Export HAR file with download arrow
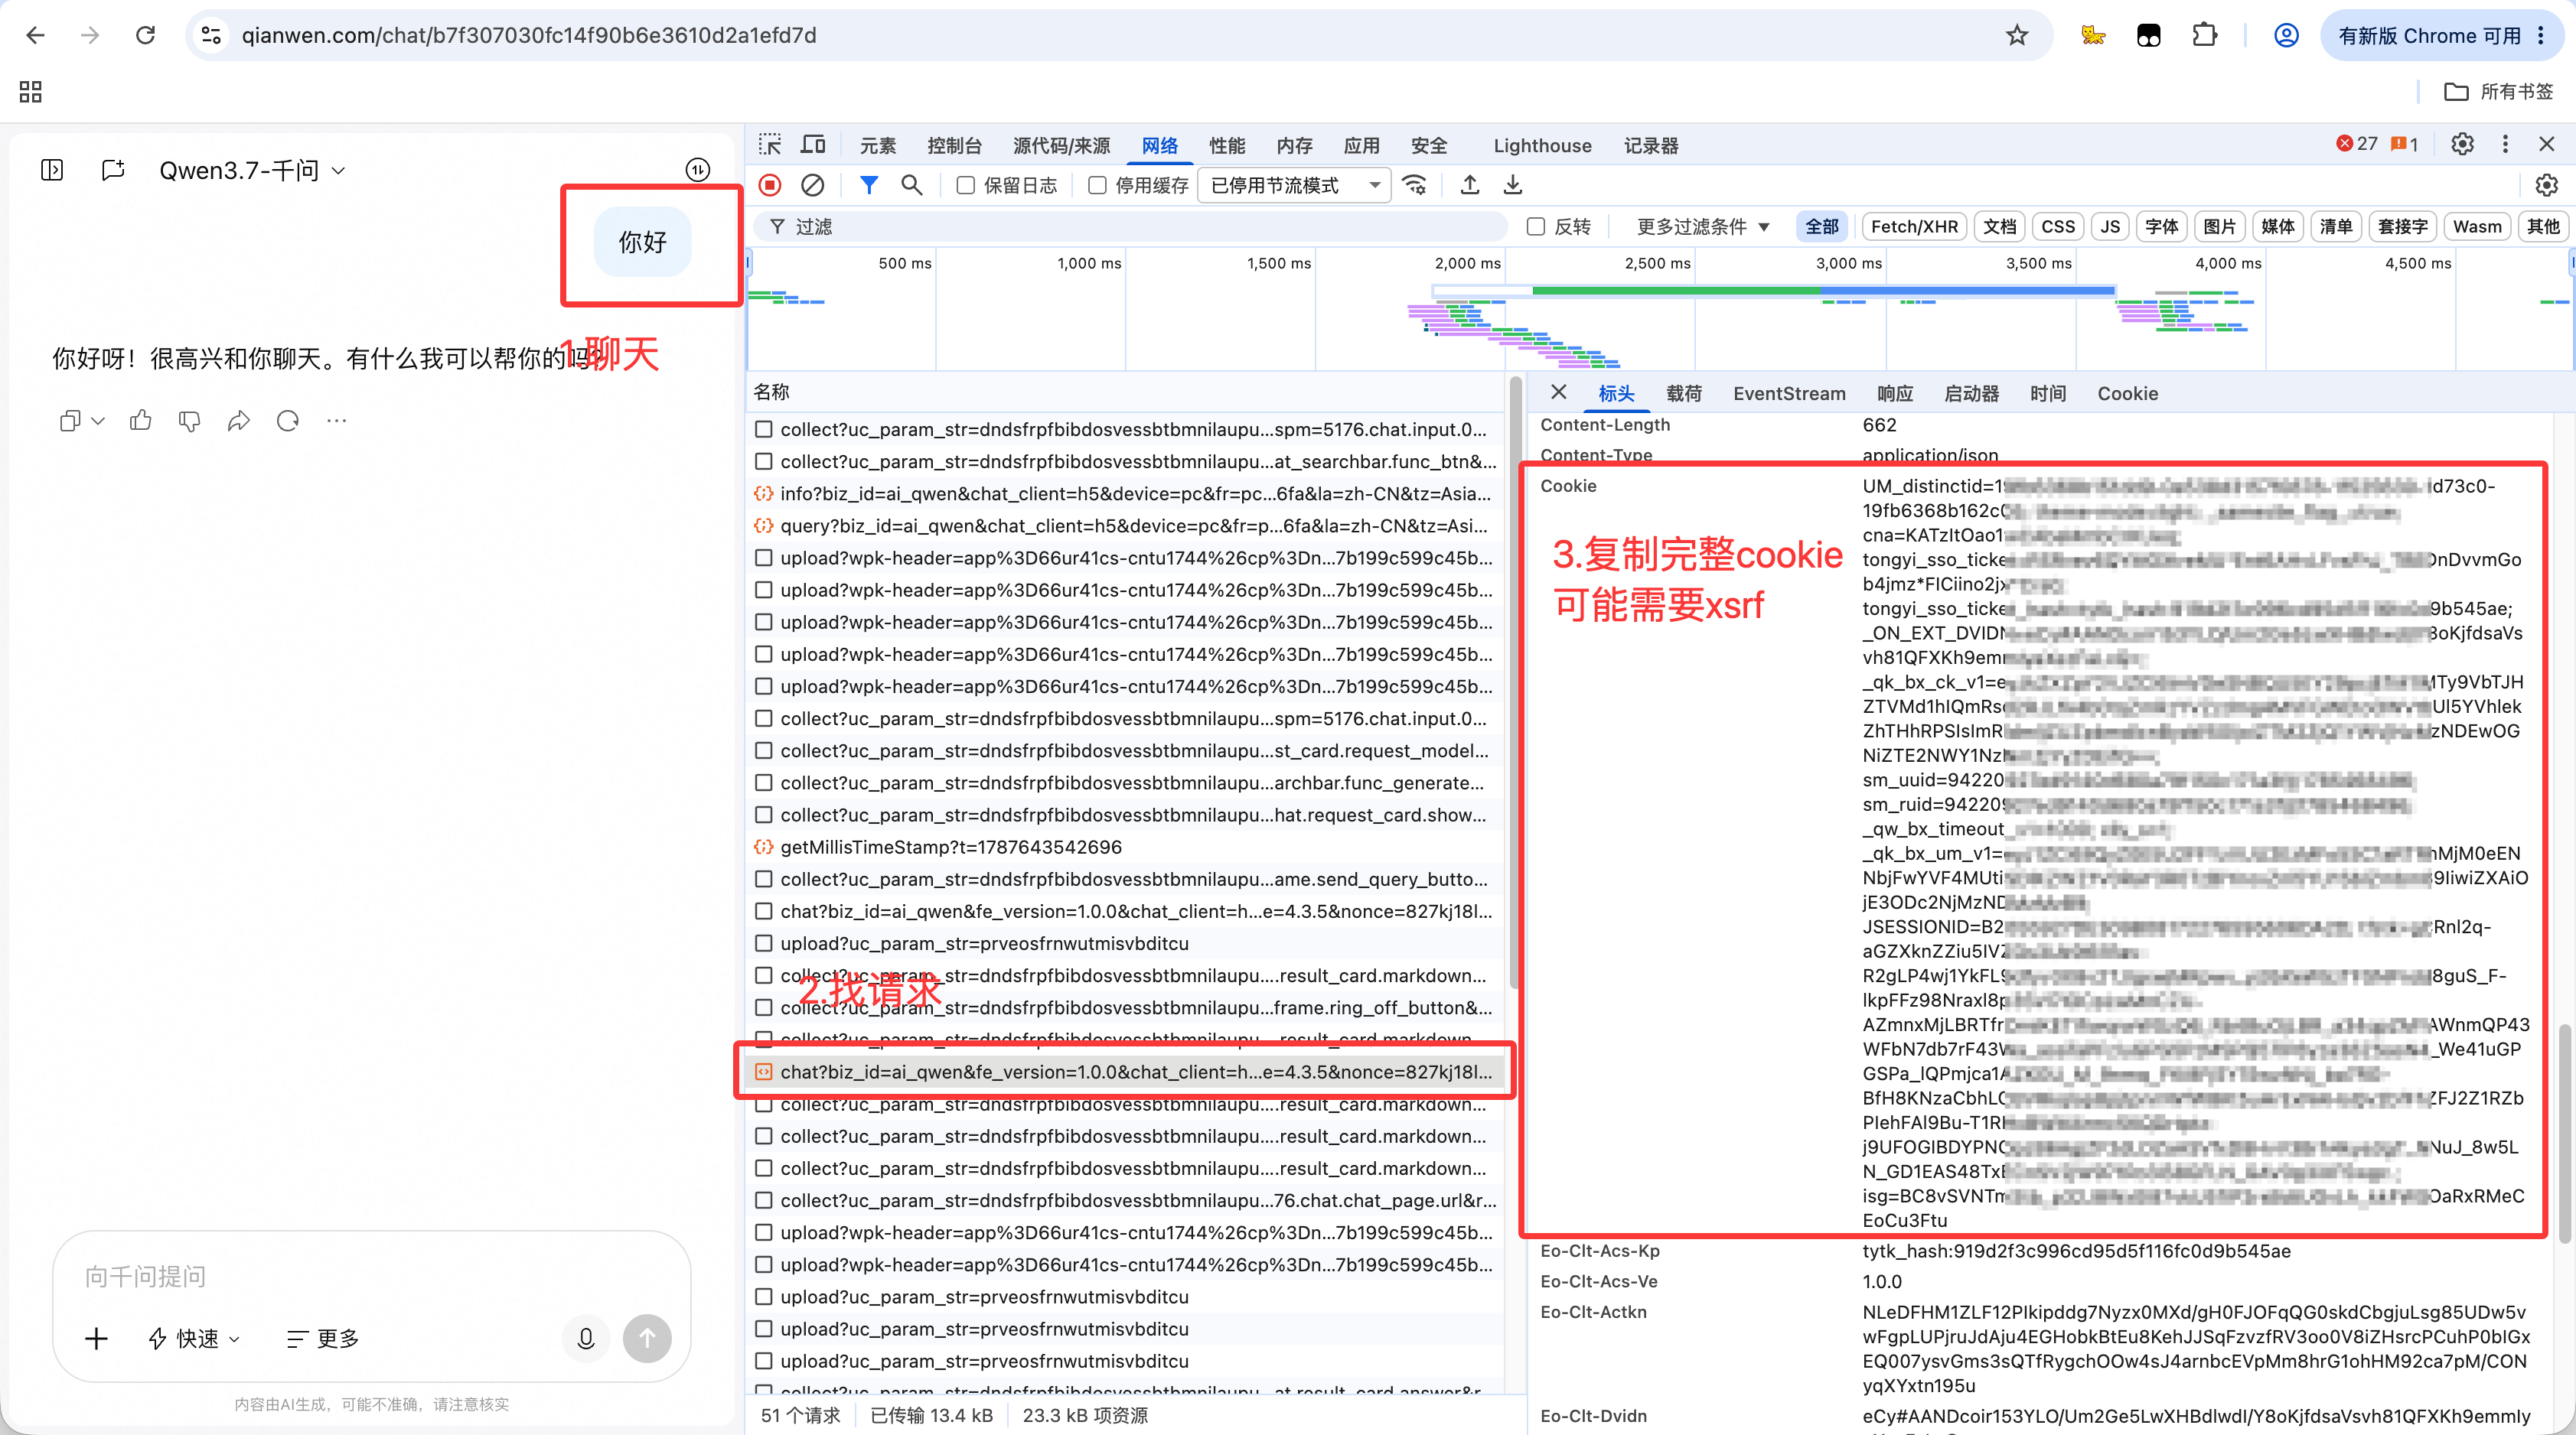This screenshot has height=1435, width=2576. 1513,185
